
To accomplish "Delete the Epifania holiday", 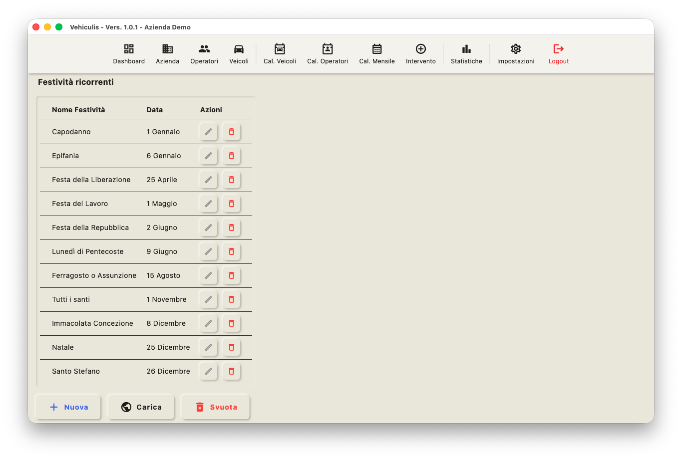I will click(232, 156).
